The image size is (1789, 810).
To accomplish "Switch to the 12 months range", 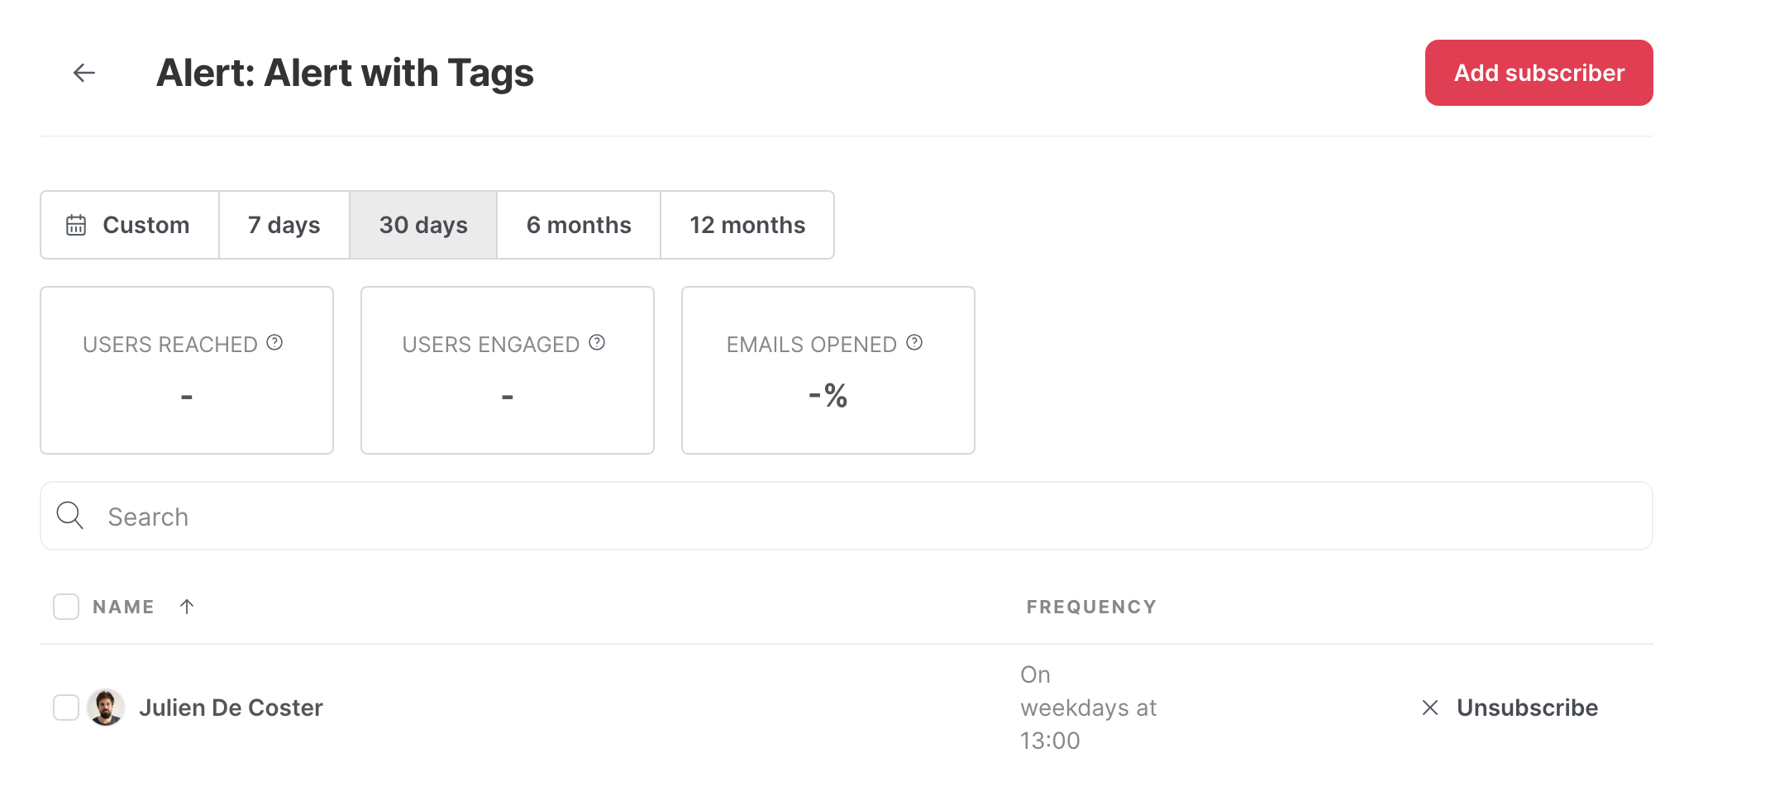I will point(747,225).
